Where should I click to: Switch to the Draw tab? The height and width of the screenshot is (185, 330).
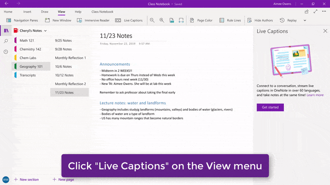pyautogui.click(x=44, y=12)
